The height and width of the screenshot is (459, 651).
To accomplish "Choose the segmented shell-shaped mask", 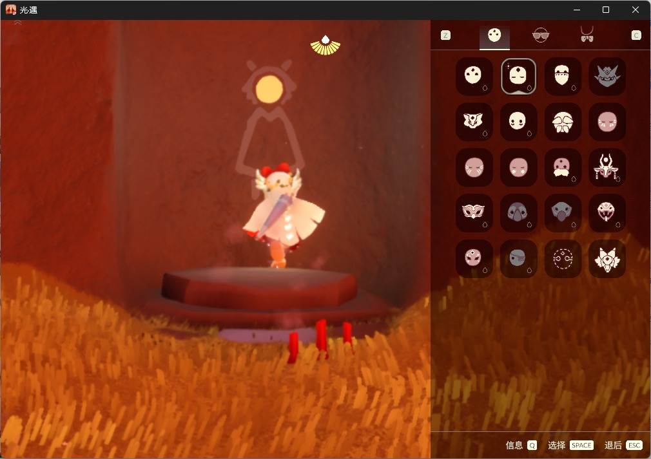I will click(563, 122).
